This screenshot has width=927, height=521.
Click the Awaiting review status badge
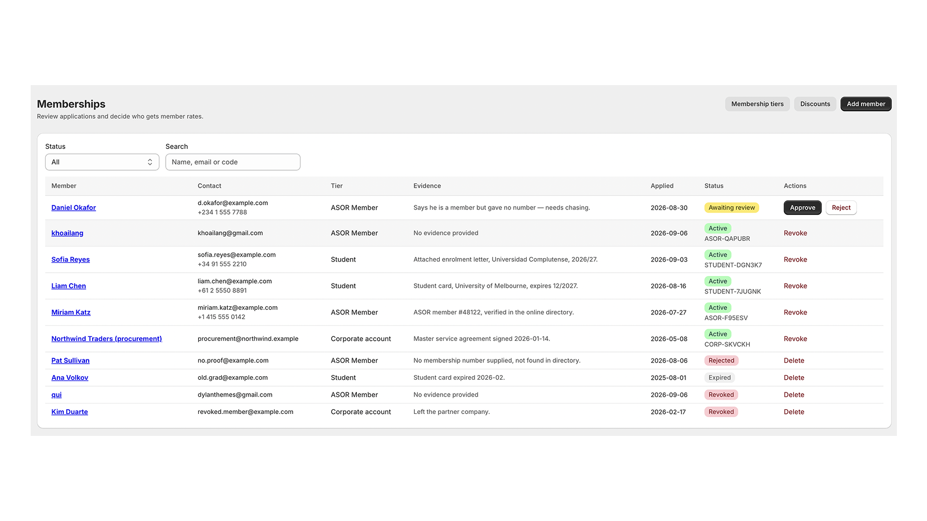click(732, 208)
